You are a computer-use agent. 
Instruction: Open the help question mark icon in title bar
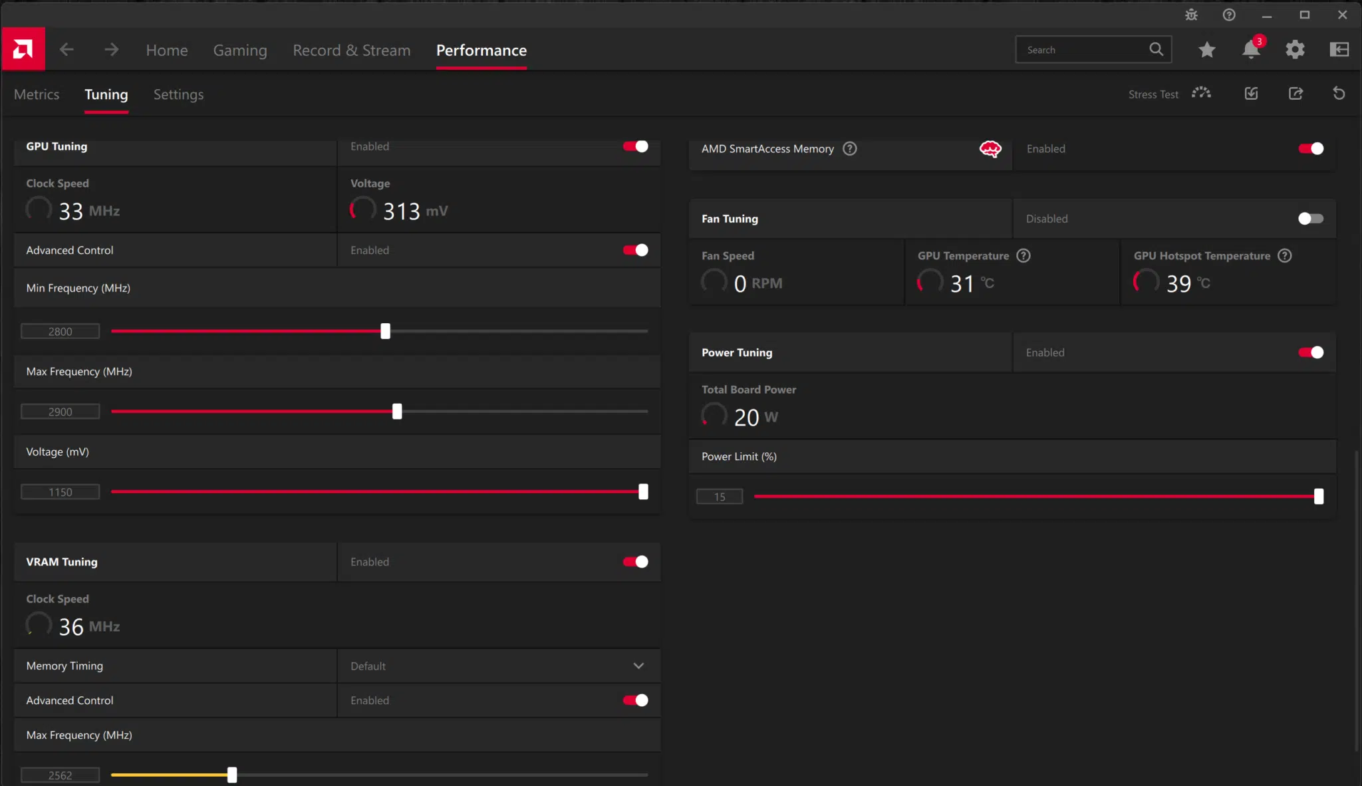pyautogui.click(x=1229, y=15)
